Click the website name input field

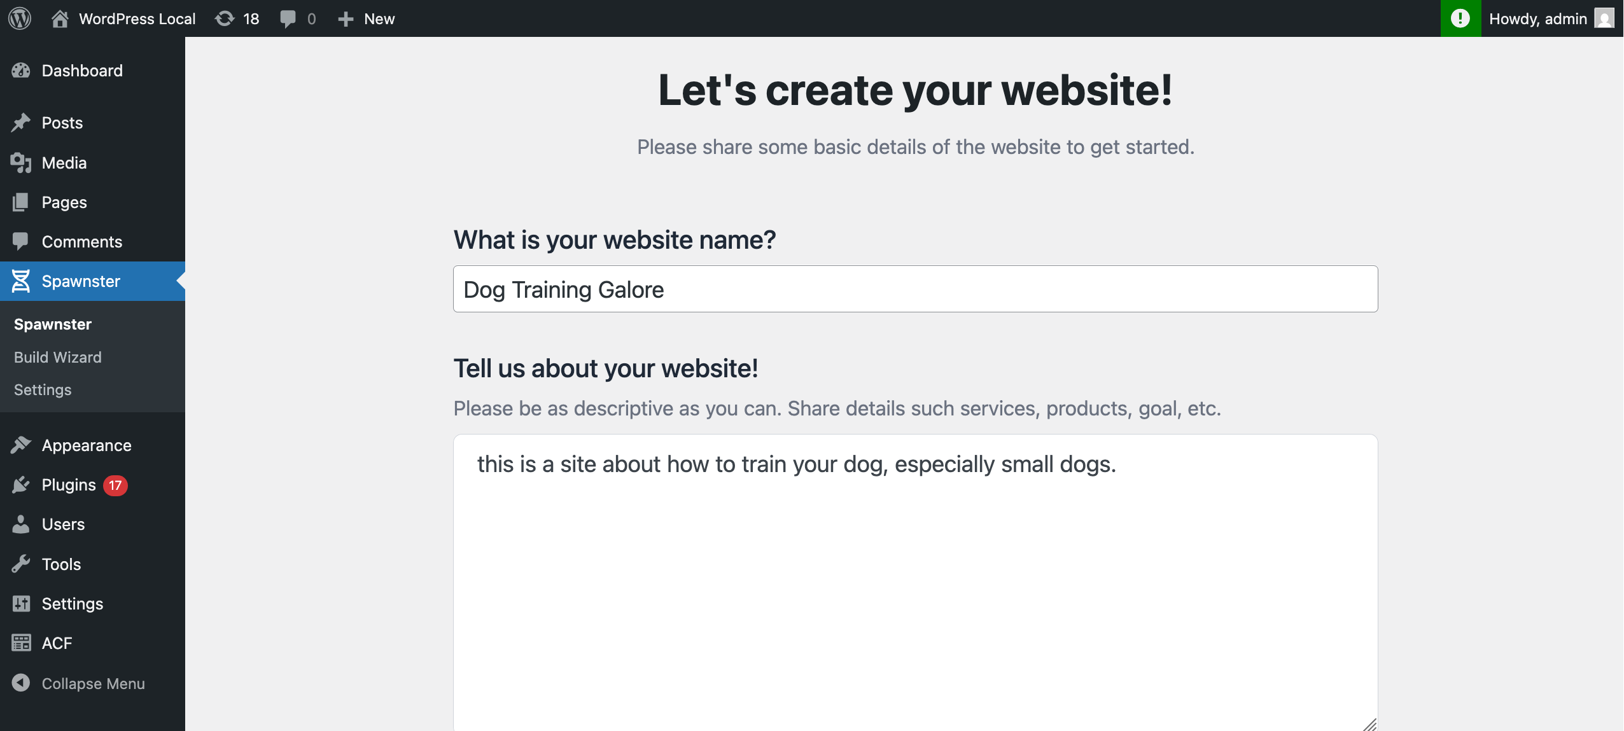tap(915, 289)
